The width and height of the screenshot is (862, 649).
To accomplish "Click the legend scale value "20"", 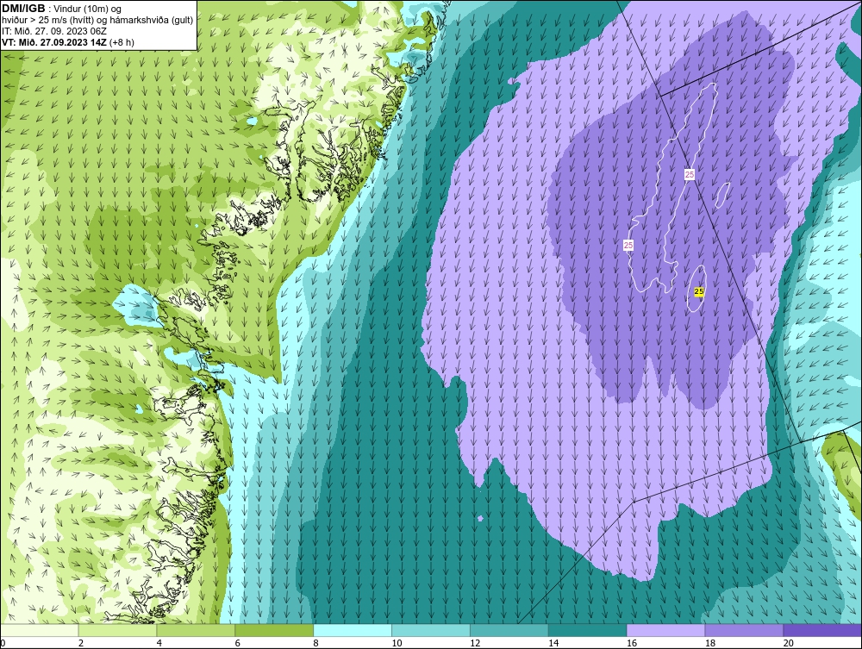I will point(789,643).
